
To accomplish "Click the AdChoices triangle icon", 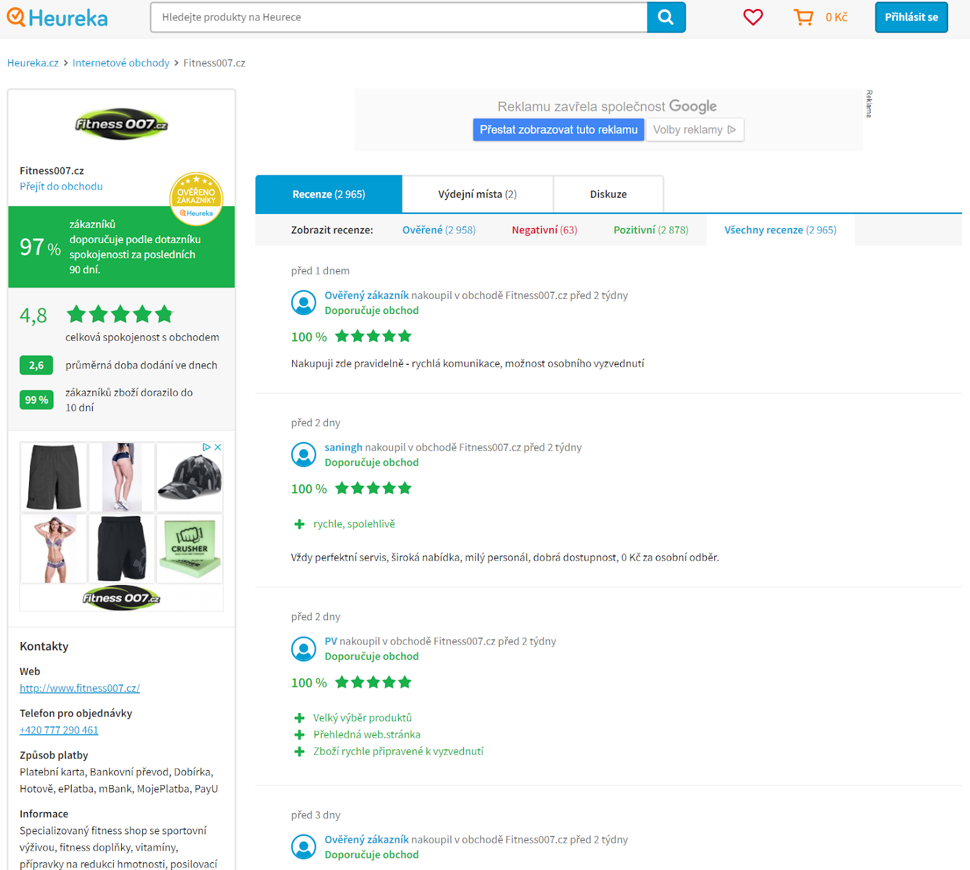I will point(207,447).
